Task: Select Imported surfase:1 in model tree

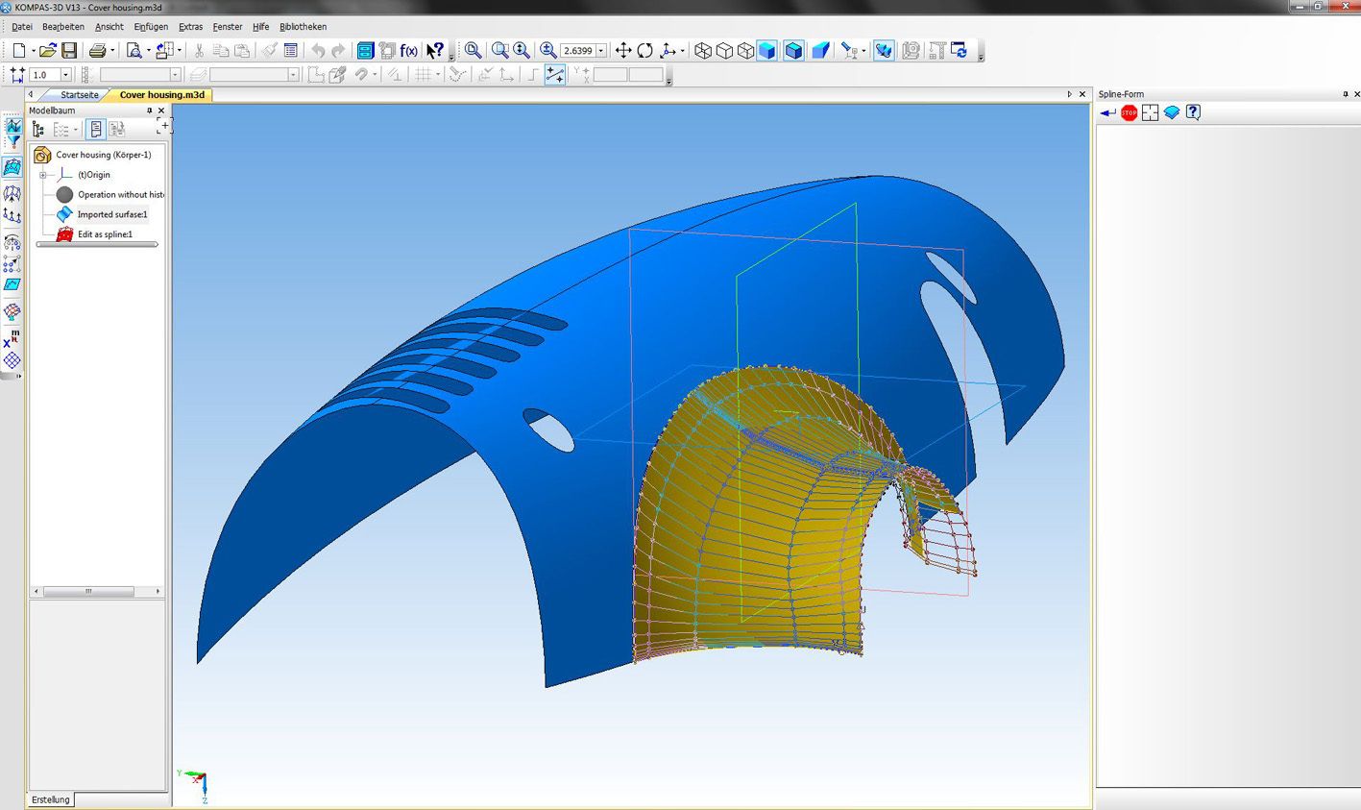Action: point(111,214)
